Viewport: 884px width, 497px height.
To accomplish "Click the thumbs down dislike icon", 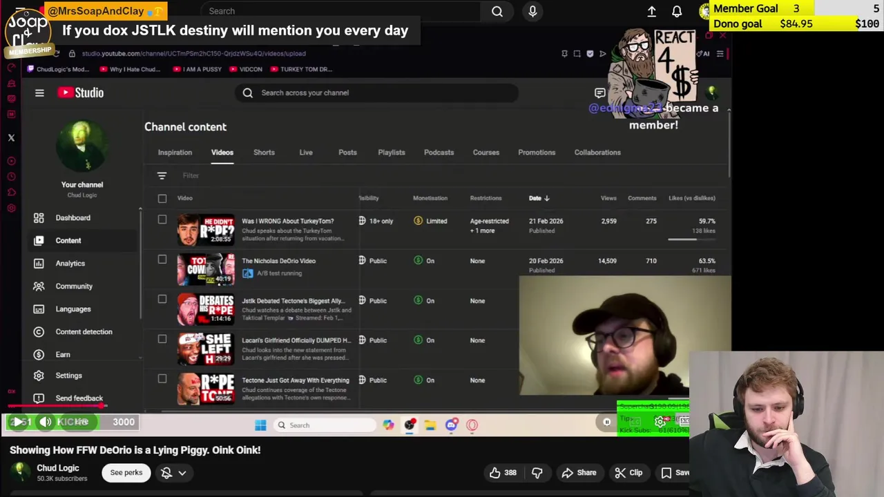I will click(537, 473).
